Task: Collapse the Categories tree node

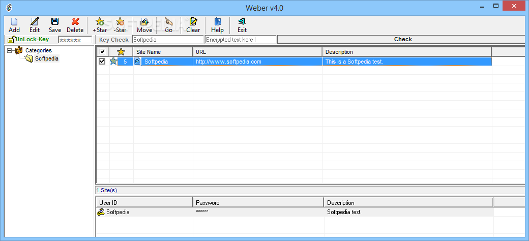Action: click(10, 50)
